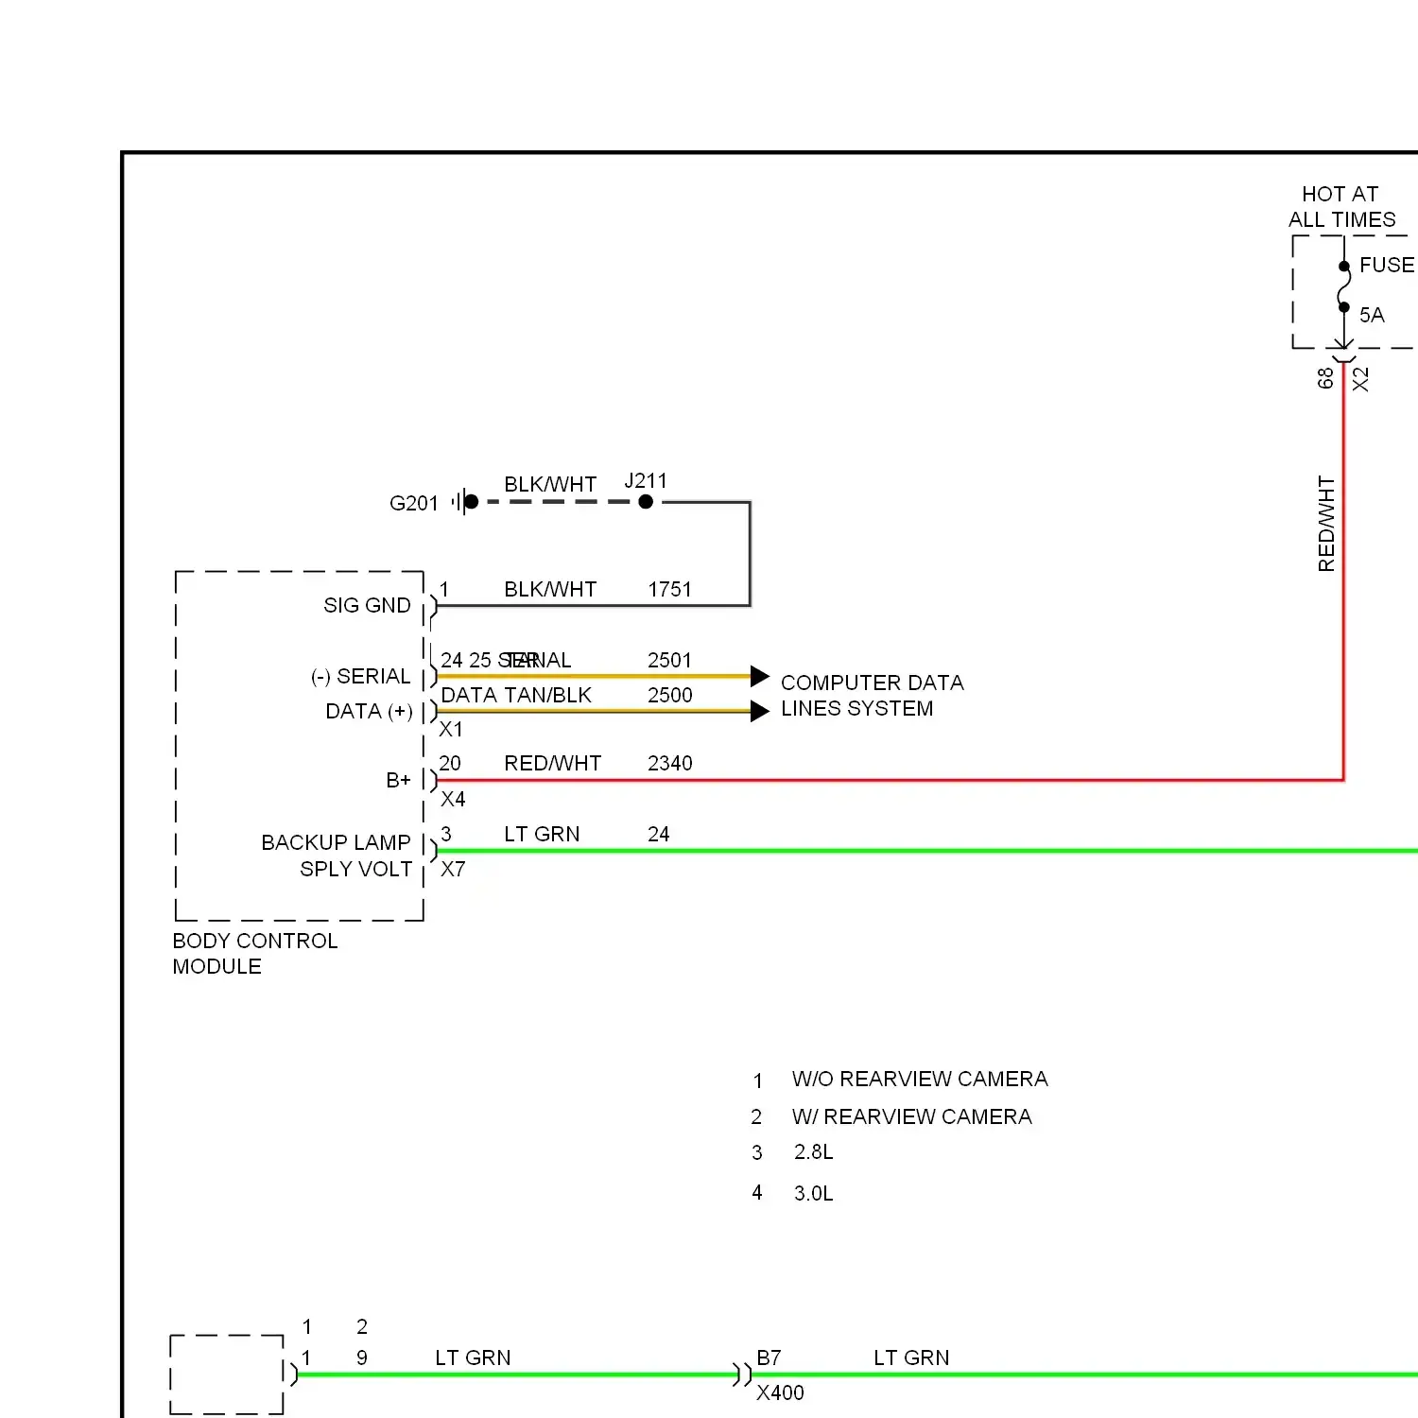Viewport: 1418px width, 1418px height.
Task: Select circuit number 2500
Action: pos(670,696)
